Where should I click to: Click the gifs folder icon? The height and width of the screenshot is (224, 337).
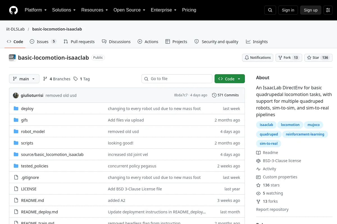click(16, 120)
